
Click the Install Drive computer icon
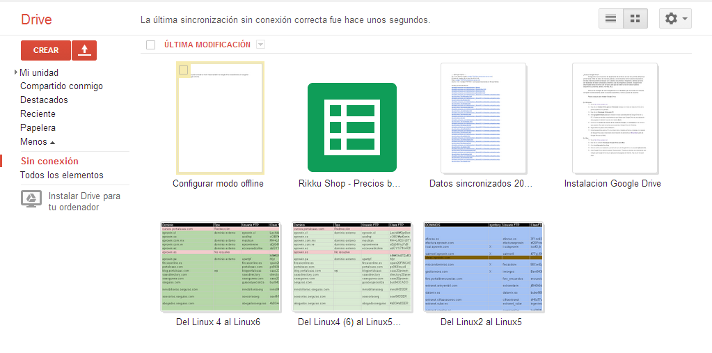coord(31,199)
